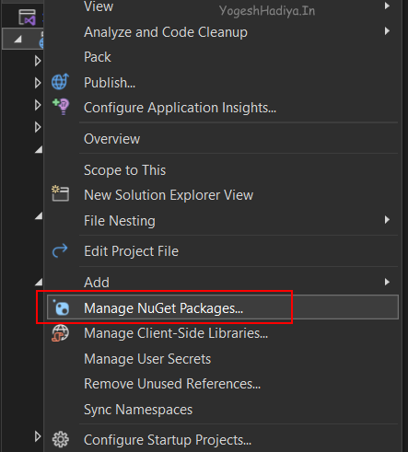Click the Publish globe icon
The height and width of the screenshot is (452, 408).
[60, 82]
